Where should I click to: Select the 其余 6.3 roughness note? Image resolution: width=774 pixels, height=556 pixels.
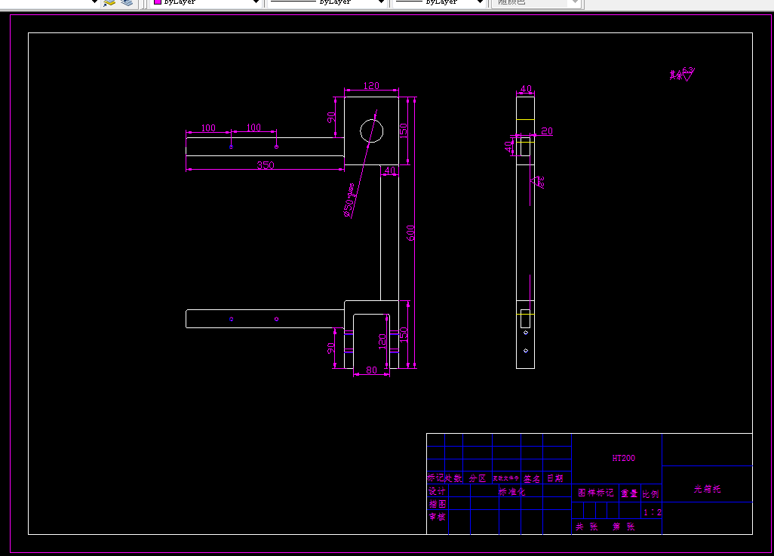tap(682, 74)
